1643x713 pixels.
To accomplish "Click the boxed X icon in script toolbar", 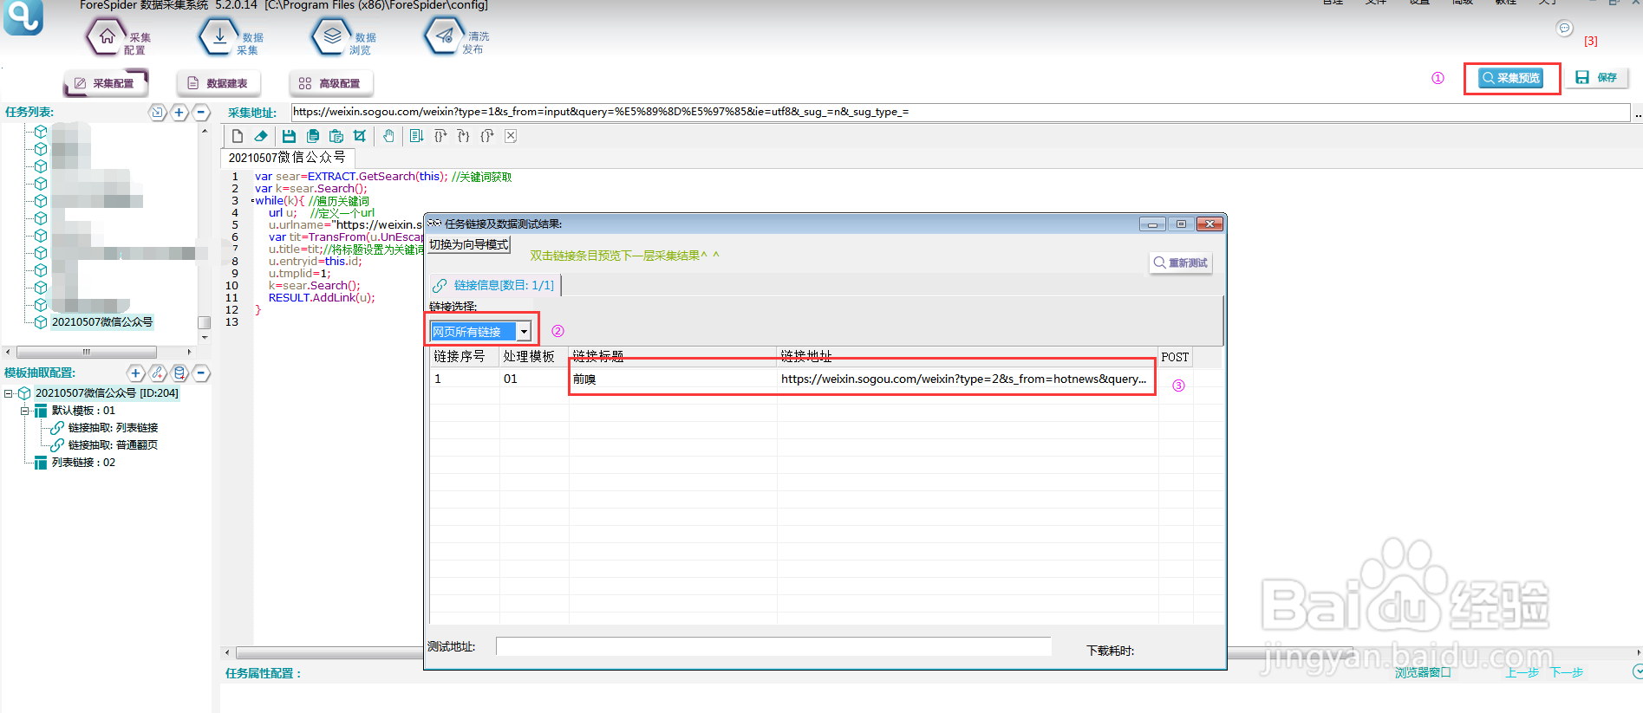I will click(511, 136).
